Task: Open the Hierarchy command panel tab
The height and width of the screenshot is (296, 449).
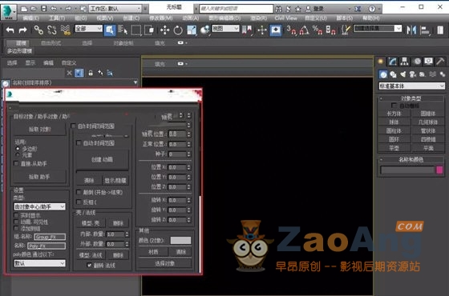Action: (x=404, y=61)
